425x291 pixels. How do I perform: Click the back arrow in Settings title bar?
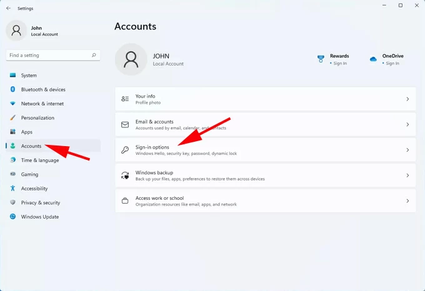point(8,8)
